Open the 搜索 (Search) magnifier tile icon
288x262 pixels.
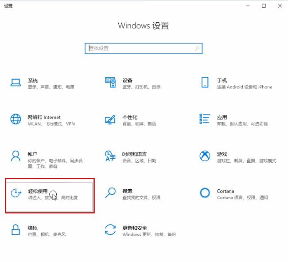(110, 193)
